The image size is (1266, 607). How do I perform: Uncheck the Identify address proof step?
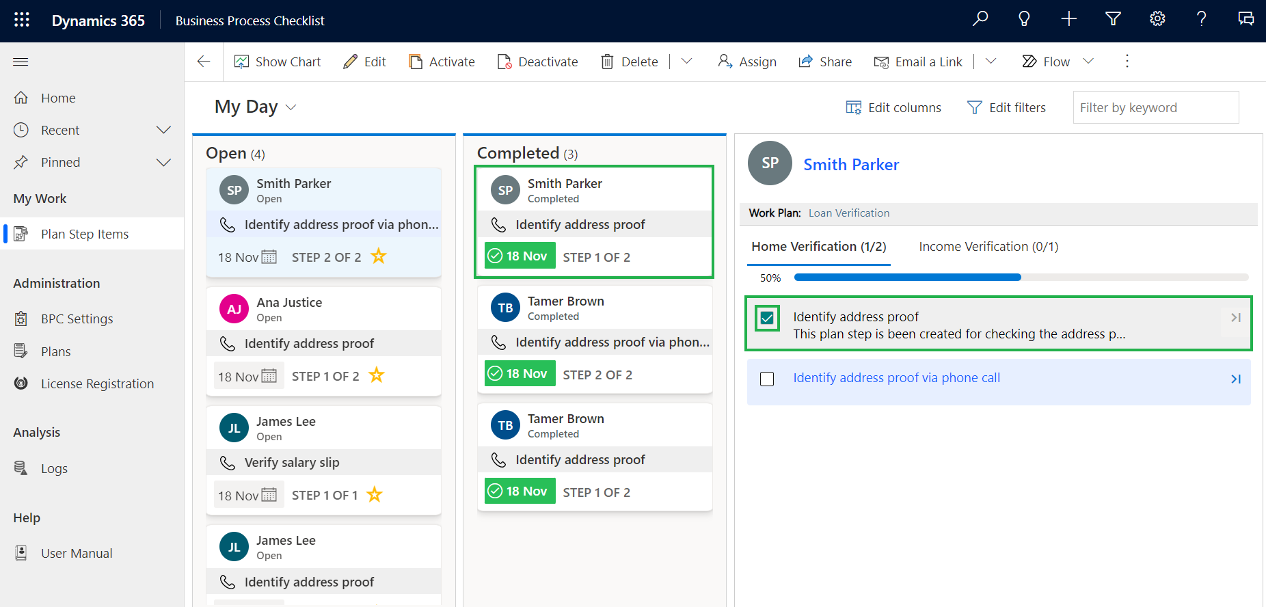tap(767, 318)
